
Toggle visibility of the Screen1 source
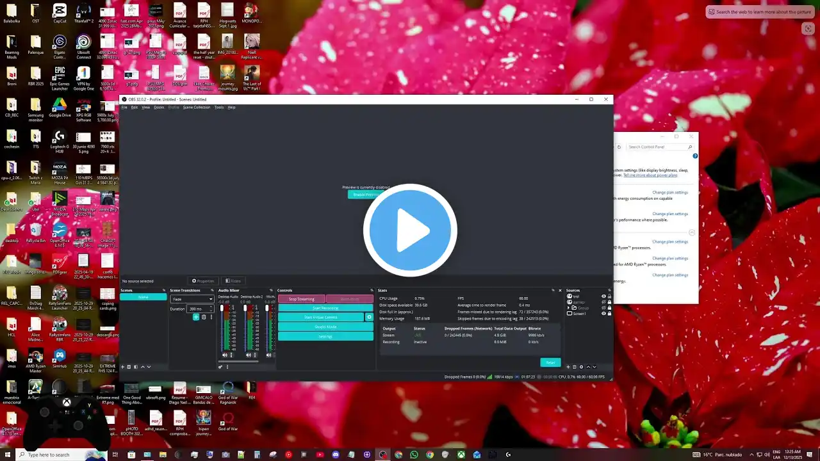click(x=603, y=314)
